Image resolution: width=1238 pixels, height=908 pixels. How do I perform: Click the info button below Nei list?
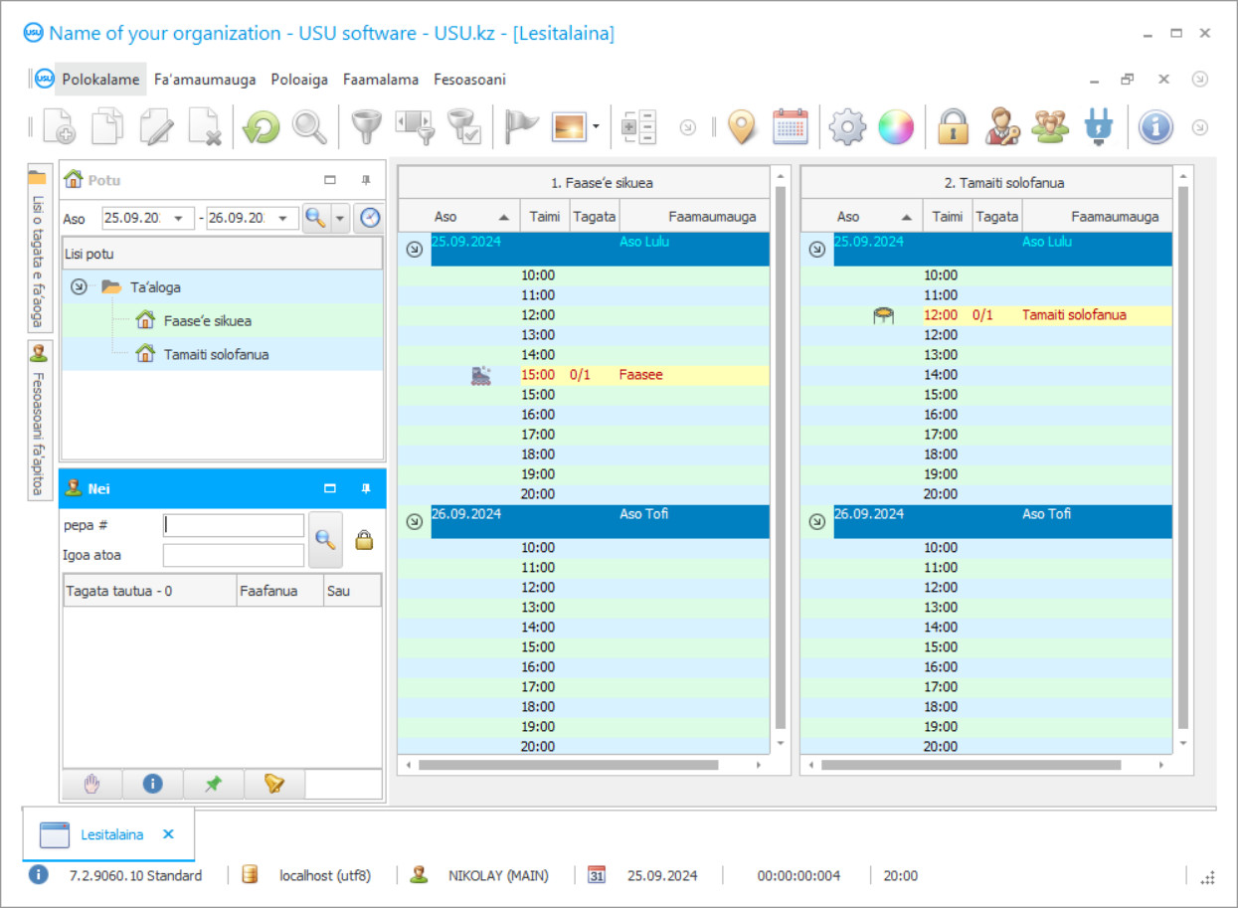[x=152, y=784]
